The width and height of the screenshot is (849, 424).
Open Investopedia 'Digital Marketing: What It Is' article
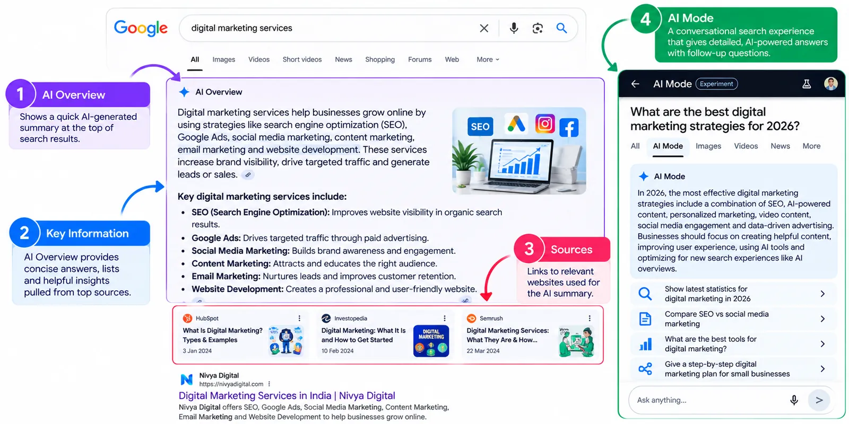click(363, 335)
